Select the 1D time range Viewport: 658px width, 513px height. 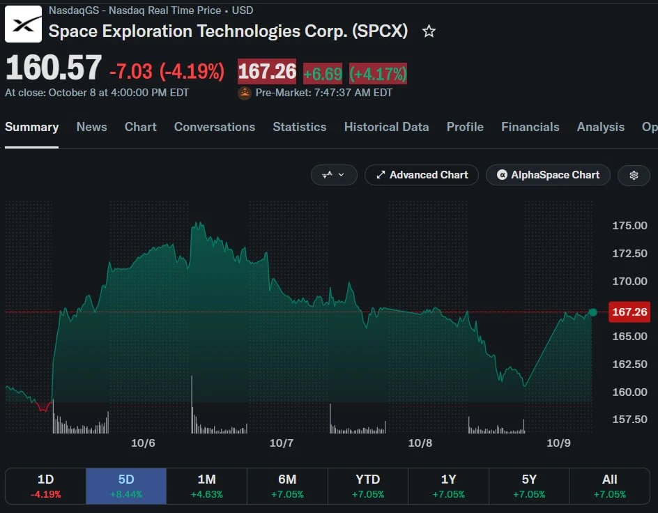coord(46,486)
